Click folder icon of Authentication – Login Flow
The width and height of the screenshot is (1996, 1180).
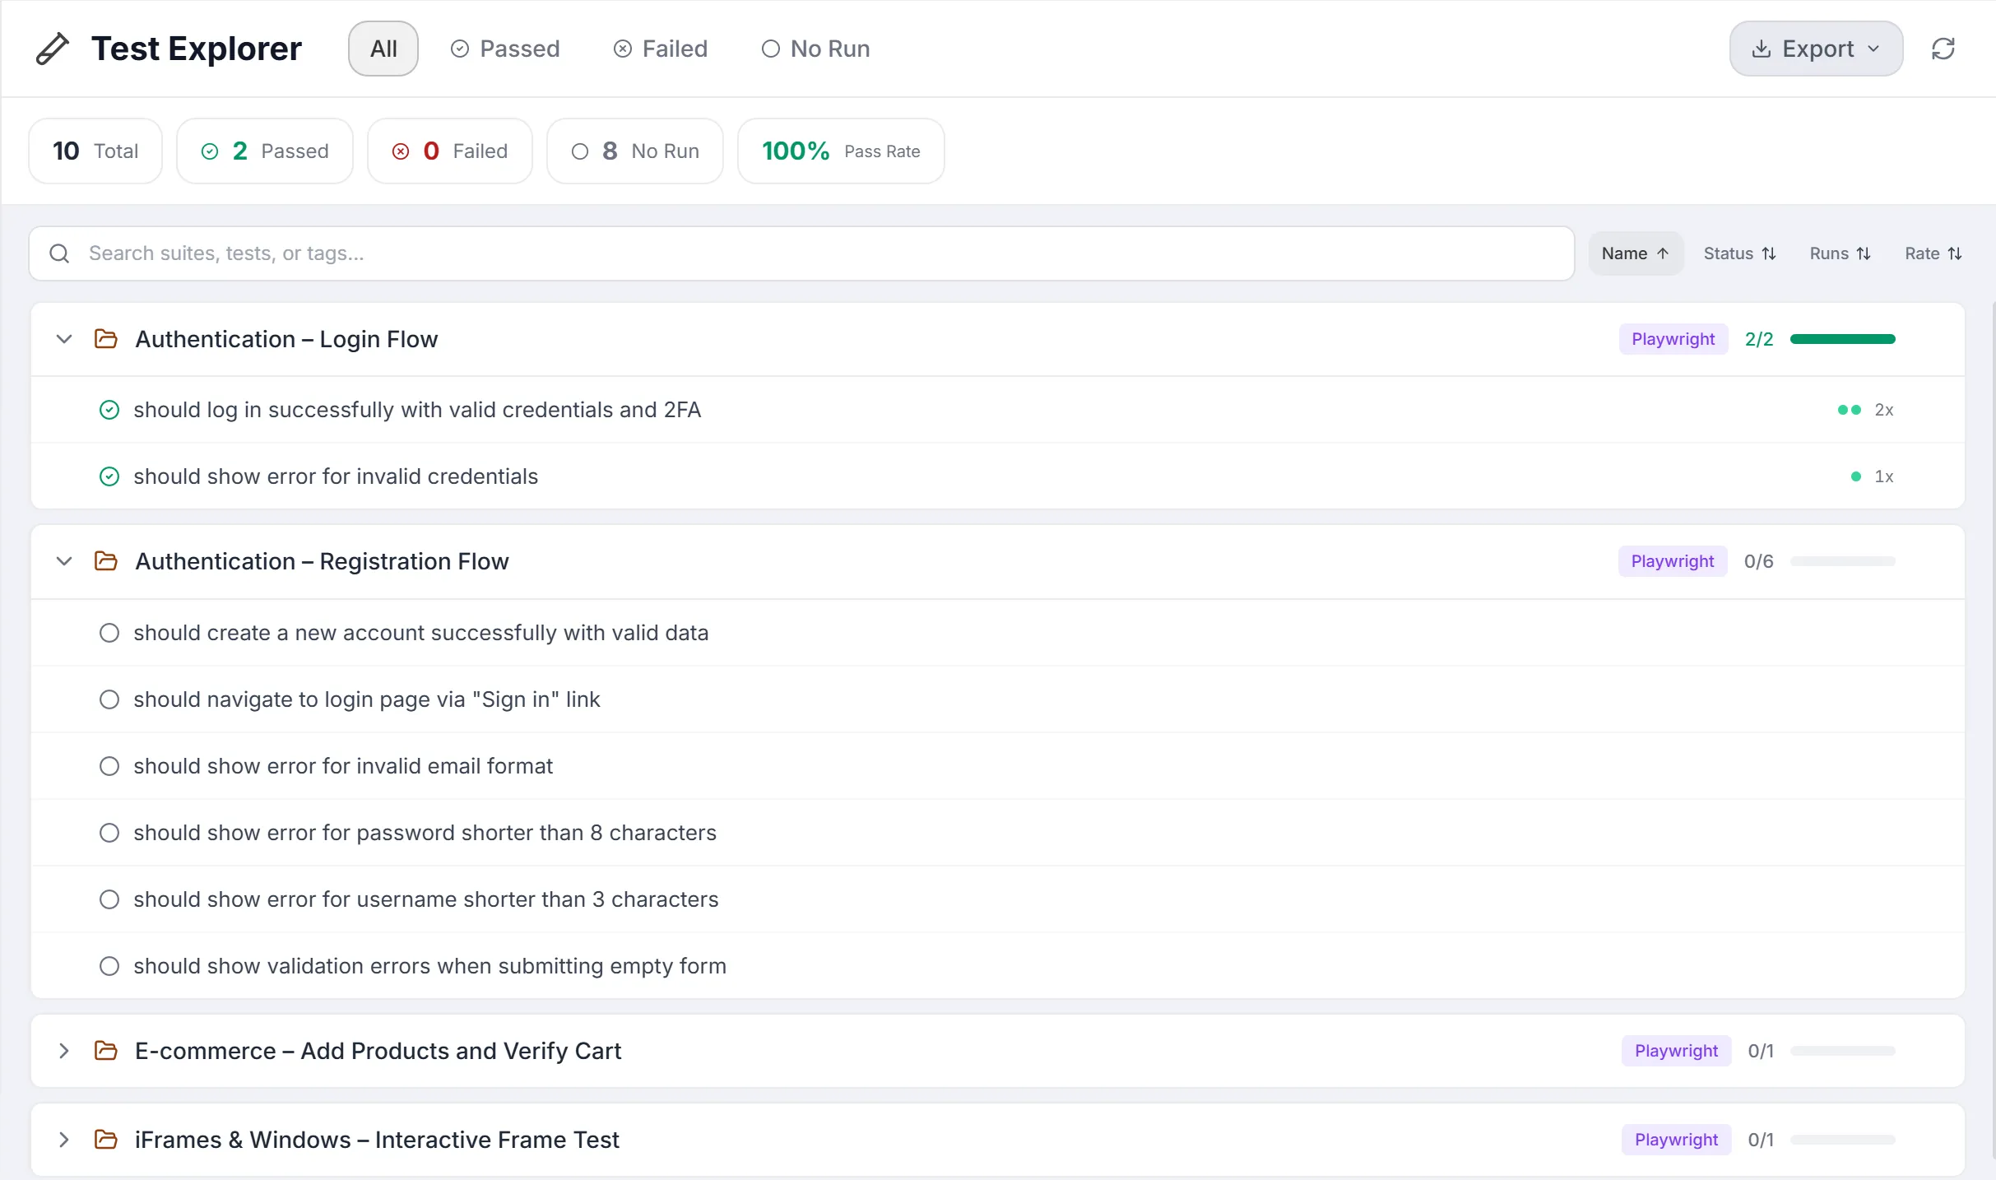[x=106, y=339]
